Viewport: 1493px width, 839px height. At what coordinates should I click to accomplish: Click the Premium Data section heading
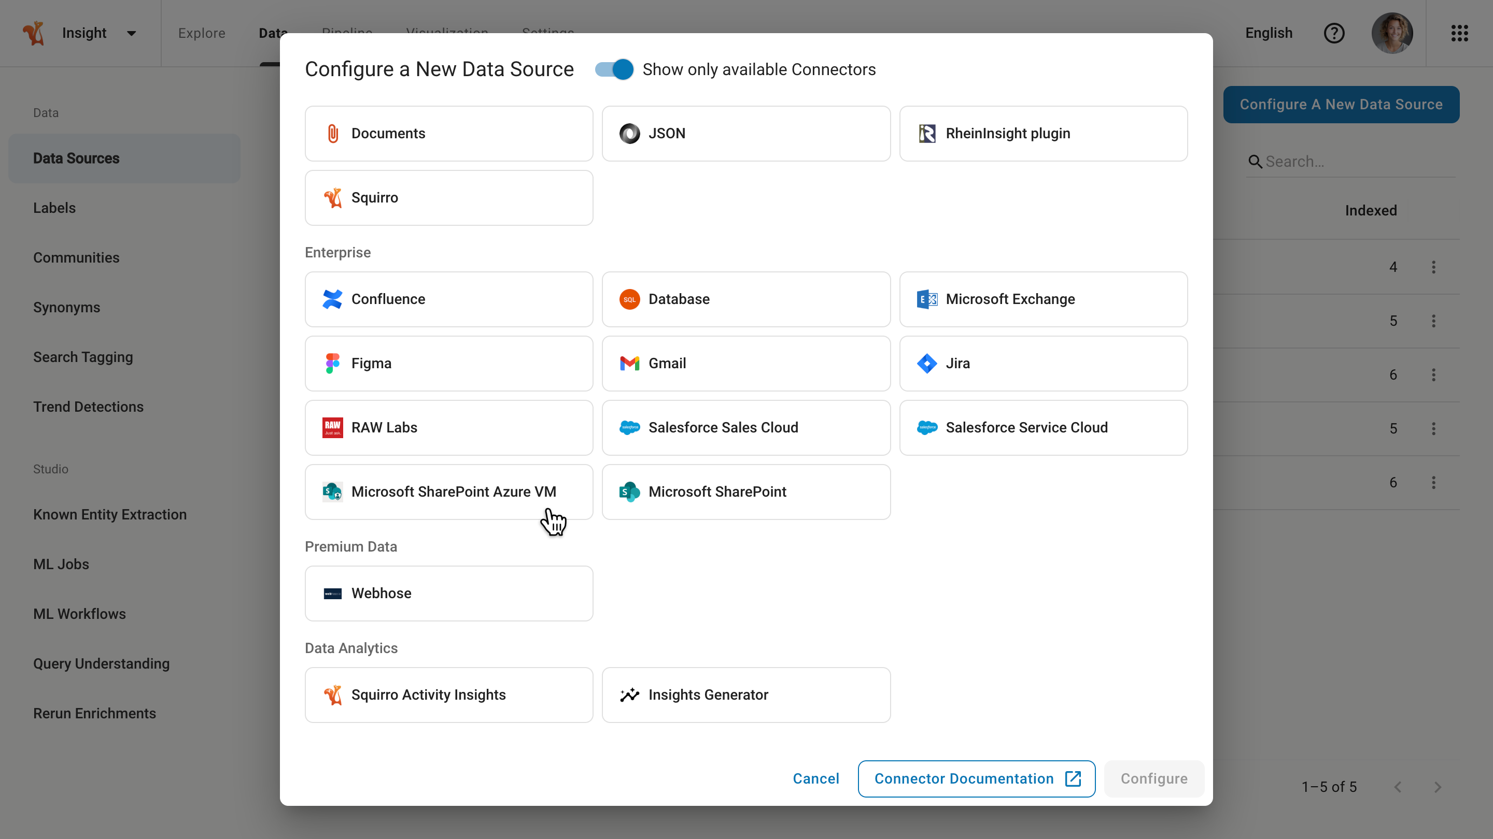350,546
